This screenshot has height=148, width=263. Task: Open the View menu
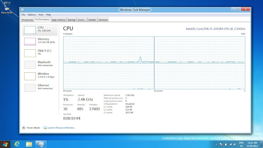click(41, 14)
